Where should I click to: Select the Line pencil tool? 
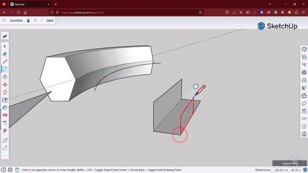tap(5, 62)
